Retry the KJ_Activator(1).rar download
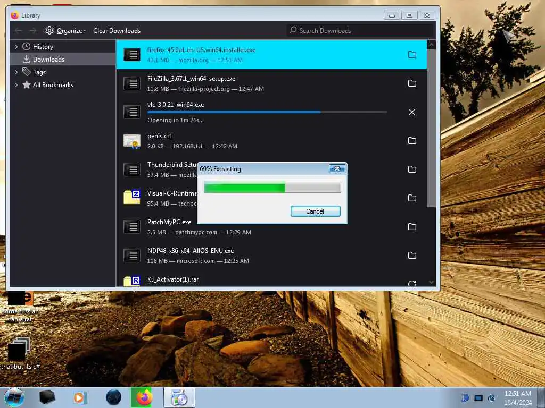Image resolution: width=545 pixels, height=408 pixels. click(x=412, y=284)
